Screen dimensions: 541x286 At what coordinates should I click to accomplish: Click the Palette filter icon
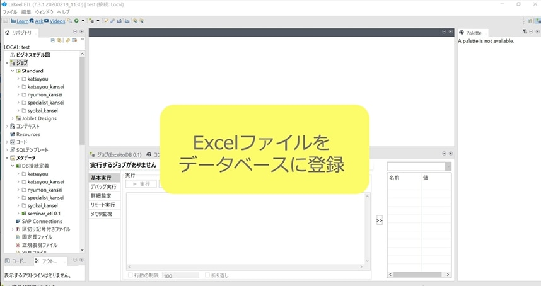[525, 31]
